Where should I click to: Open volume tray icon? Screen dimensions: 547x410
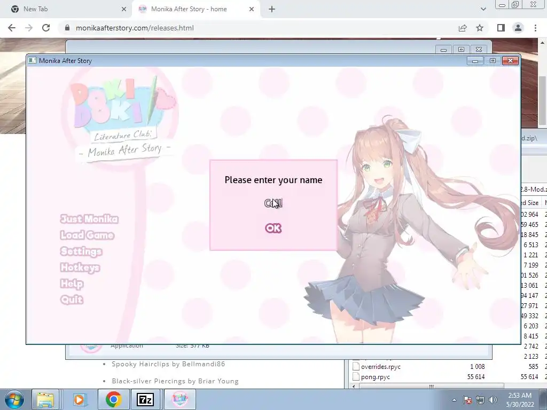(493, 400)
